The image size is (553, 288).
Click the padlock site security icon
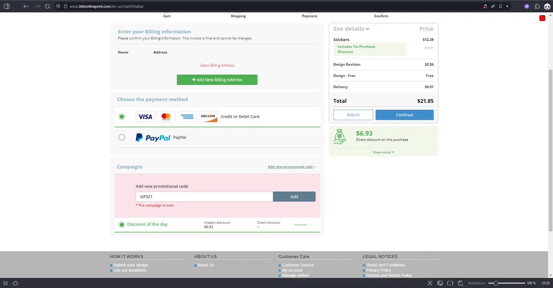coord(65,6)
